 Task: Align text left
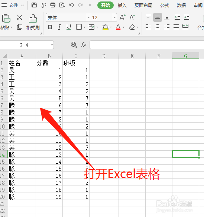pos(148,27)
